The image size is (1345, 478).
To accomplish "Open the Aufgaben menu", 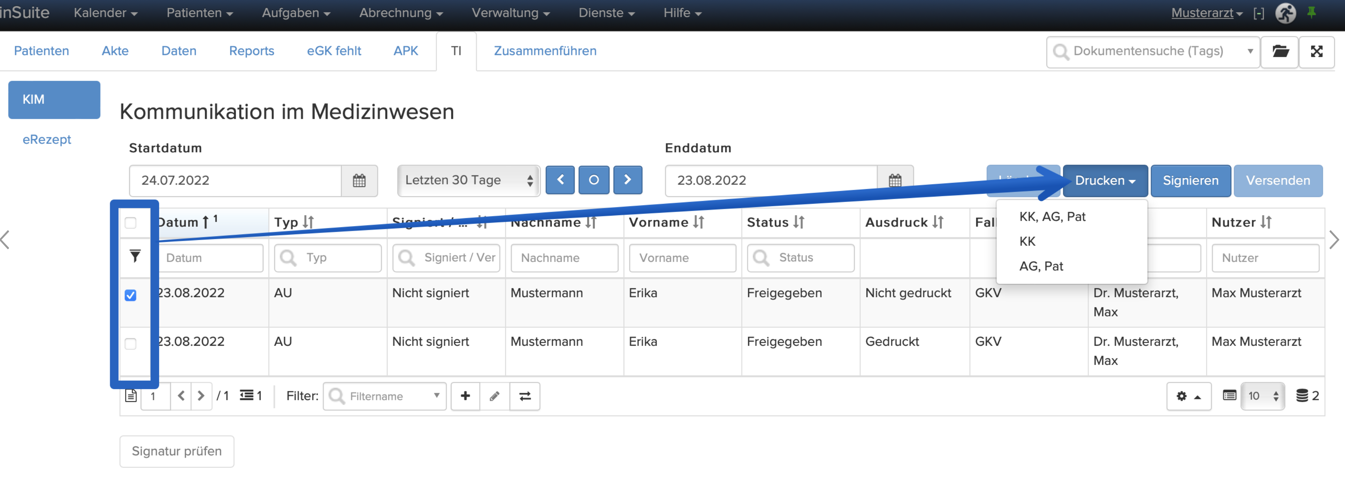I will tap(296, 13).
